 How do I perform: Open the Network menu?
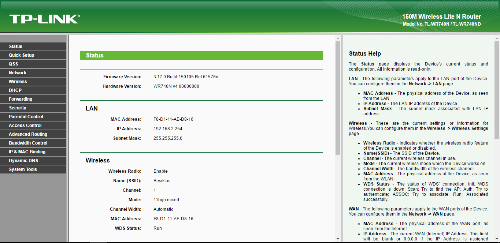pos(33,73)
